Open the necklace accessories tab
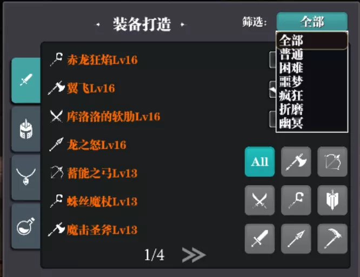This screenshot has width=360, height=277. pyautogui.click(x=26, y=177)
